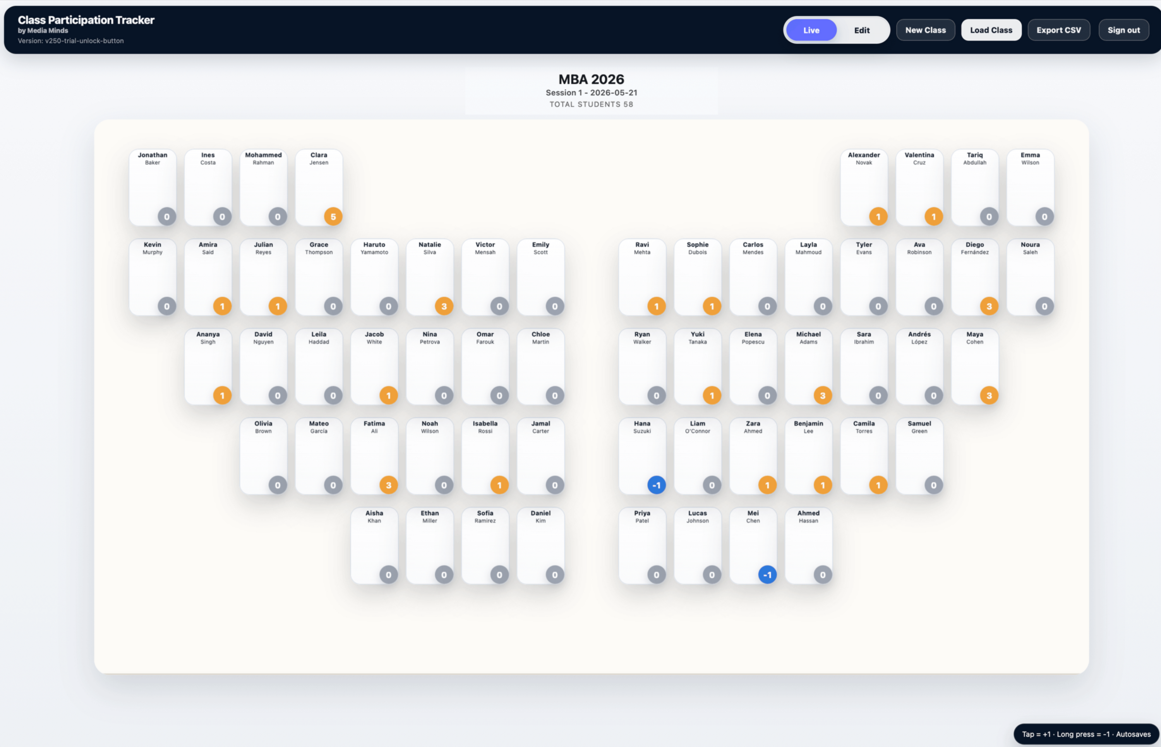Create a New Class
This screenshot has width=1161, height=747.
click(925, 30)
